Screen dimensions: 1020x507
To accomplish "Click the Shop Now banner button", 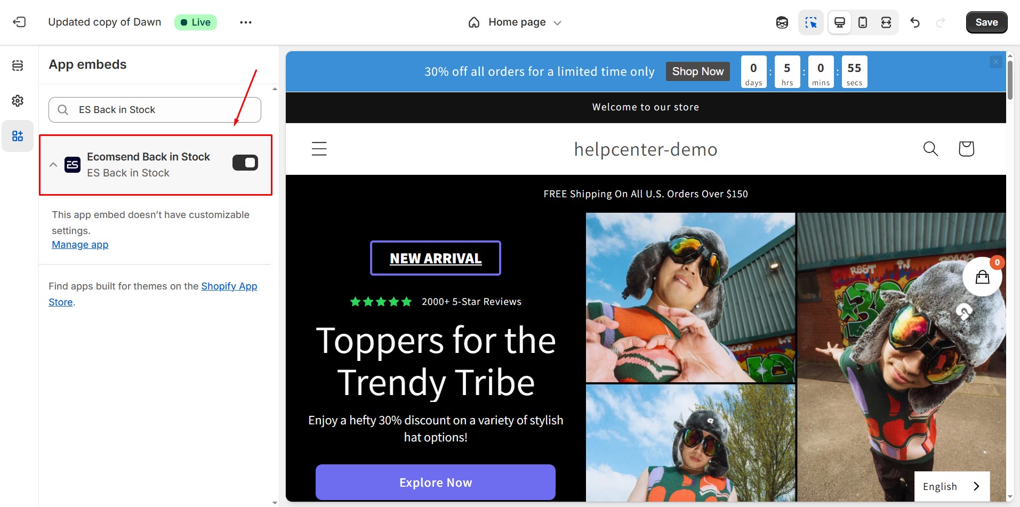I will click(697, 71).
